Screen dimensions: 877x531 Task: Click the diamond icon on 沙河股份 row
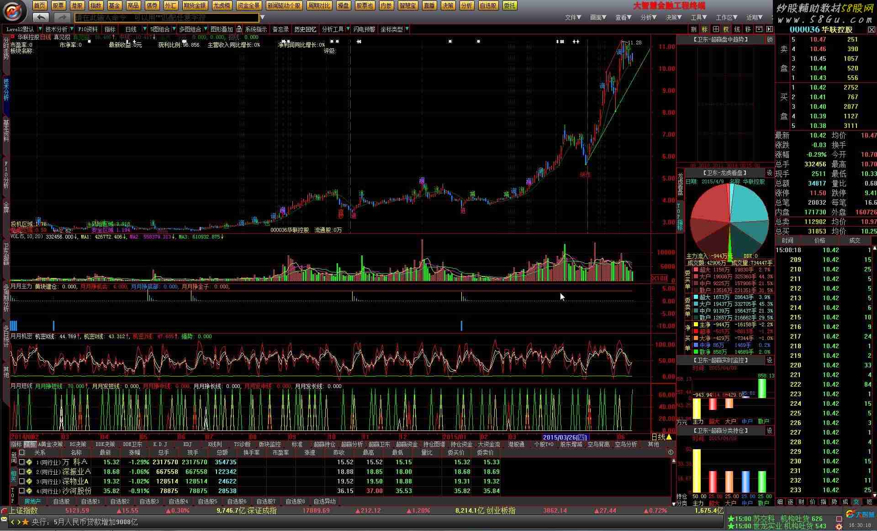(x=29, y=491)
